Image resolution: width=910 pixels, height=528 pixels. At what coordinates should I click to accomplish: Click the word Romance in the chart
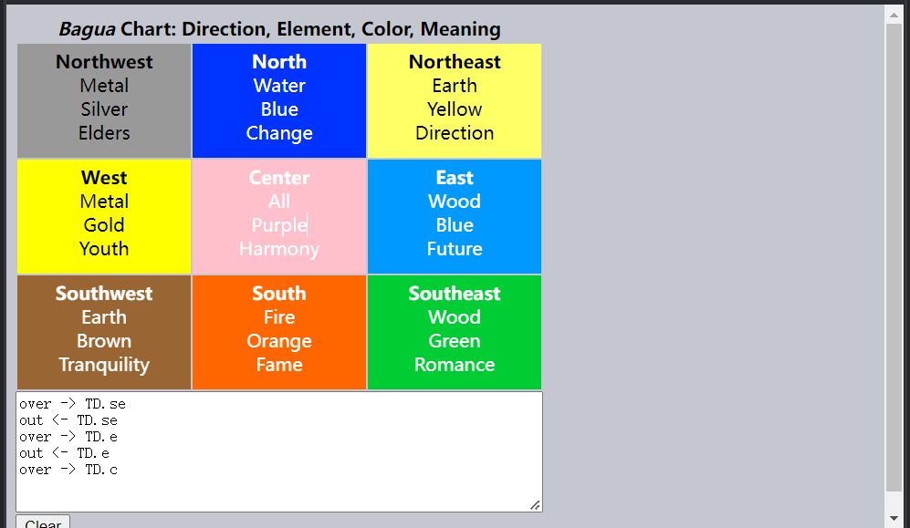pyautogui.click(x=455, y=365)
